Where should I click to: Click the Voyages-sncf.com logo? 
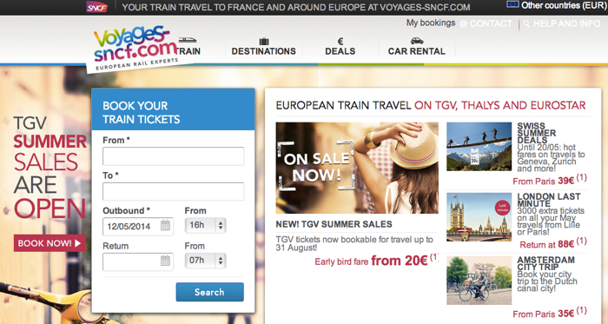tap(135, 49)
